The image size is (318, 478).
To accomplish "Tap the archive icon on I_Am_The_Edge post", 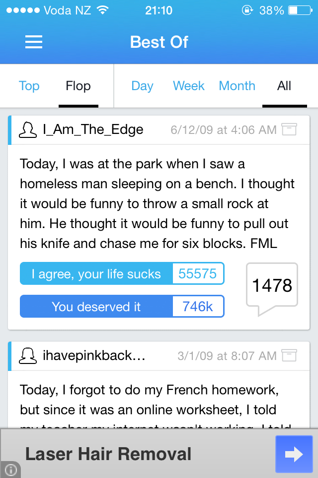I will click(x=289, y=129).
